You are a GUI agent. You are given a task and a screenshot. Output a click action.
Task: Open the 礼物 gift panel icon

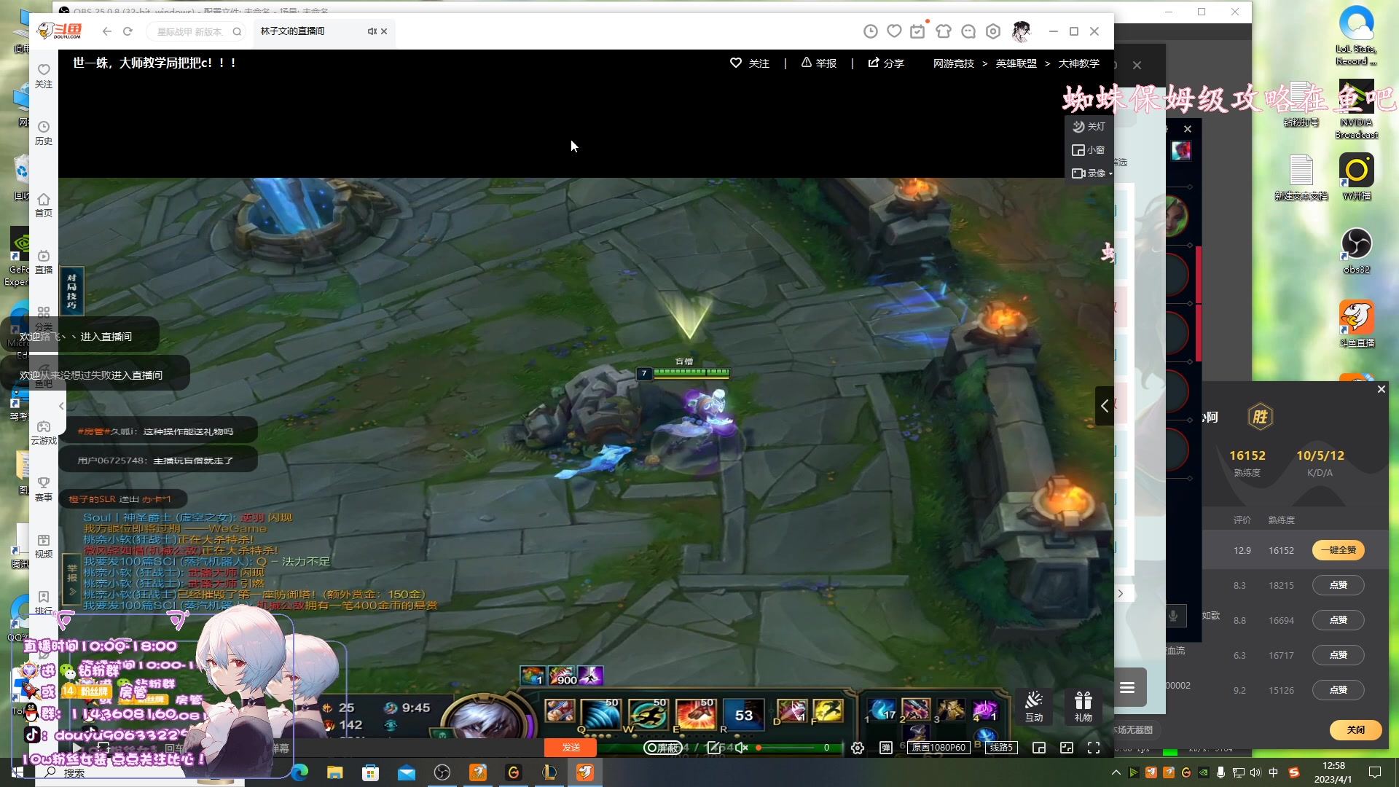point(1083,706)
